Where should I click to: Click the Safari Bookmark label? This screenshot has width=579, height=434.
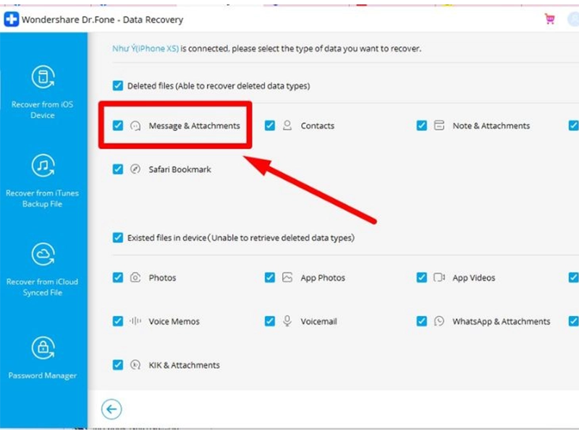click(179, 169)
